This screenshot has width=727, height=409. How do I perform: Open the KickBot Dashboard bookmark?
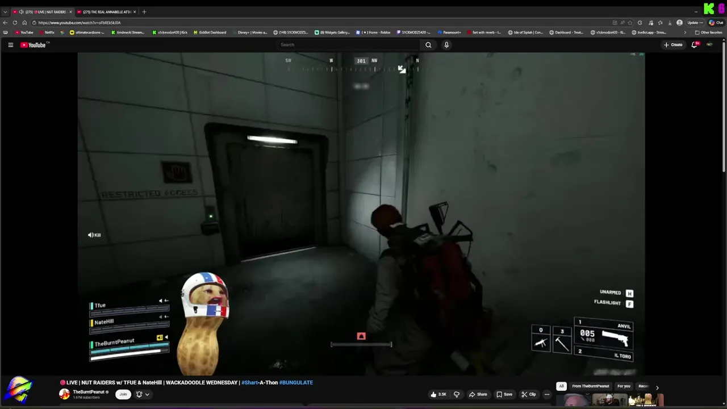pyautogui.click(x=210, y=32)
